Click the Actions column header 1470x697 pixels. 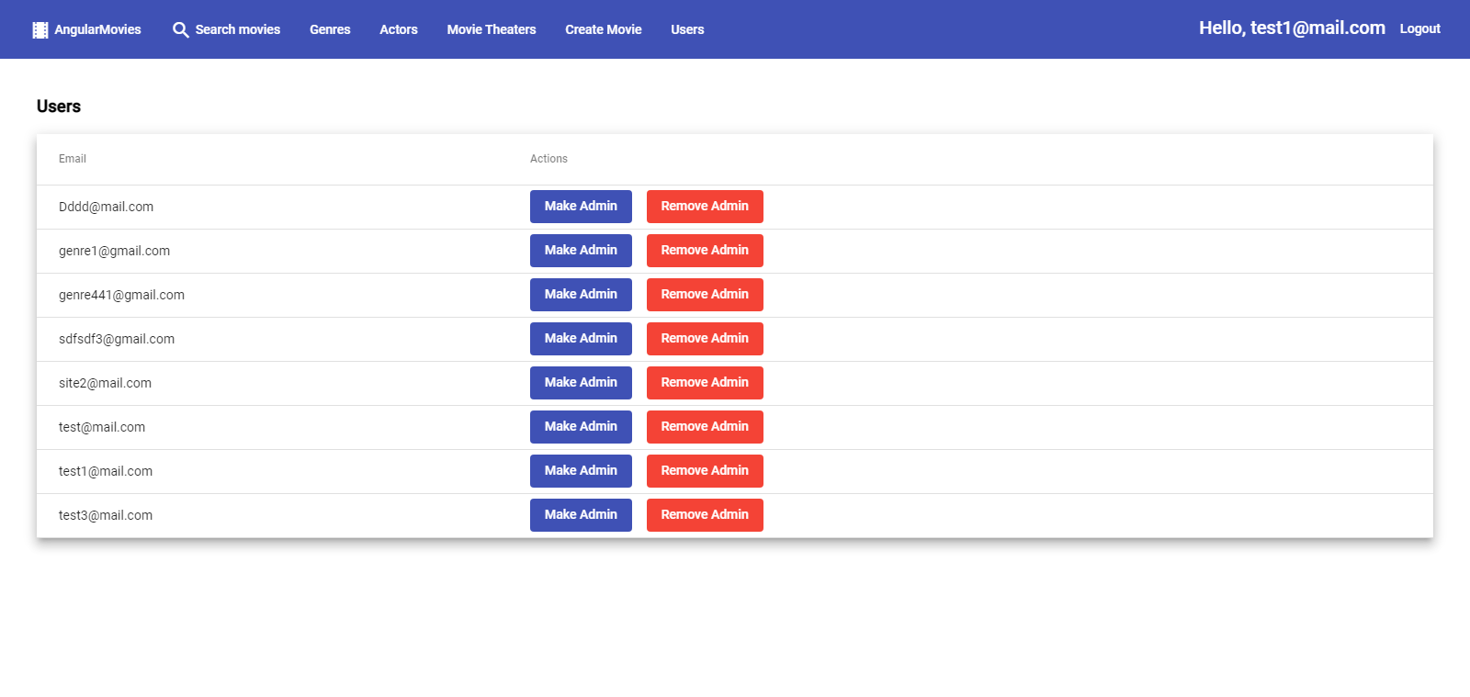[548, 159]
